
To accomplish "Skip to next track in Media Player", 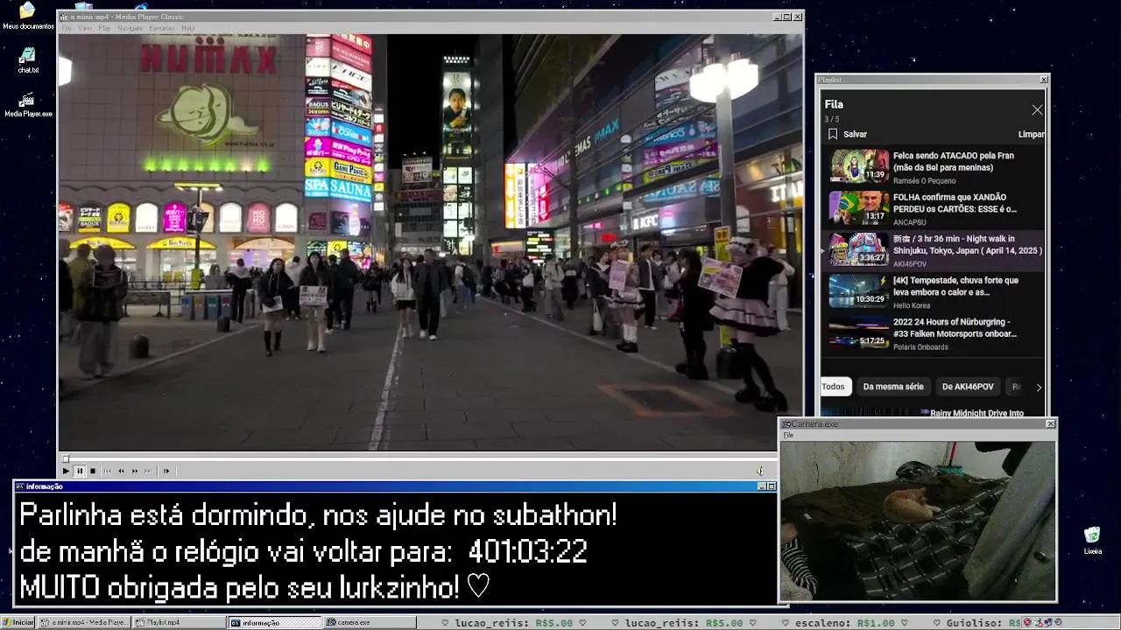I will click(148, 471).
